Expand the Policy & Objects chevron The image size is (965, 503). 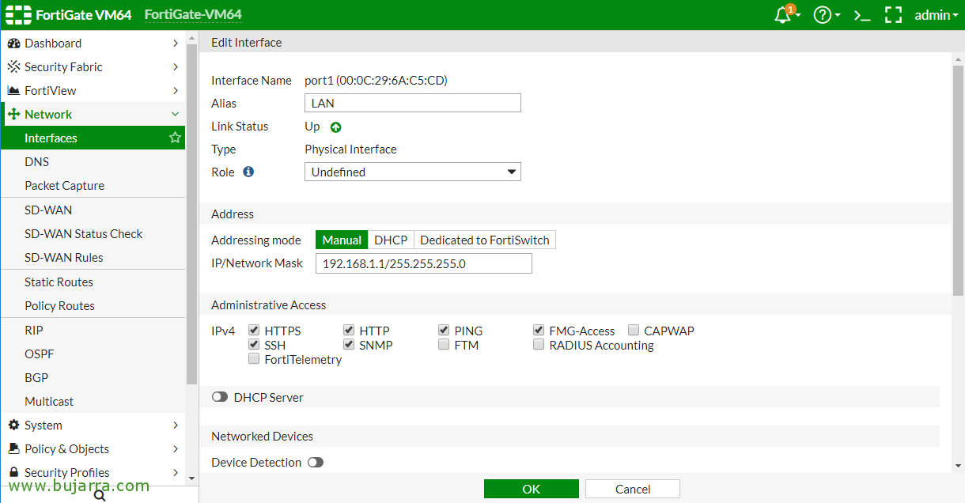pos(176,449)
